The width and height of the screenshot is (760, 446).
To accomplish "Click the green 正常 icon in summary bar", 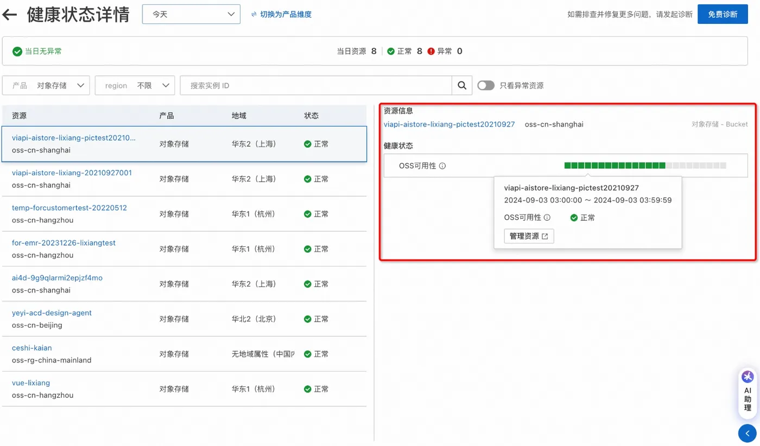I will [391, 52].
